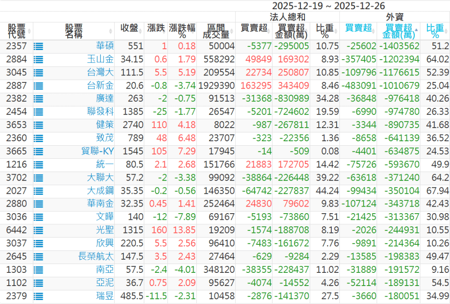Click stock code 2357 cell
The image size is (450, 304).
pyautogui.click(x=17, y=46)
